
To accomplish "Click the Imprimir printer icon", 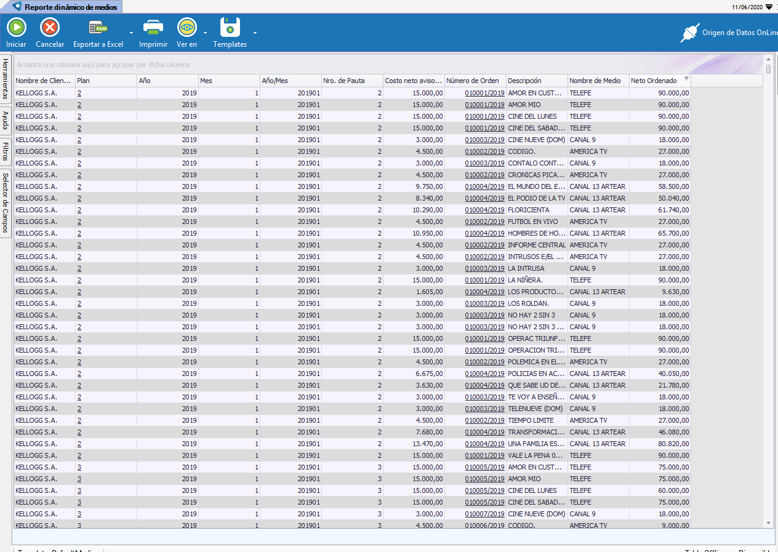I will tap(153, 28).
